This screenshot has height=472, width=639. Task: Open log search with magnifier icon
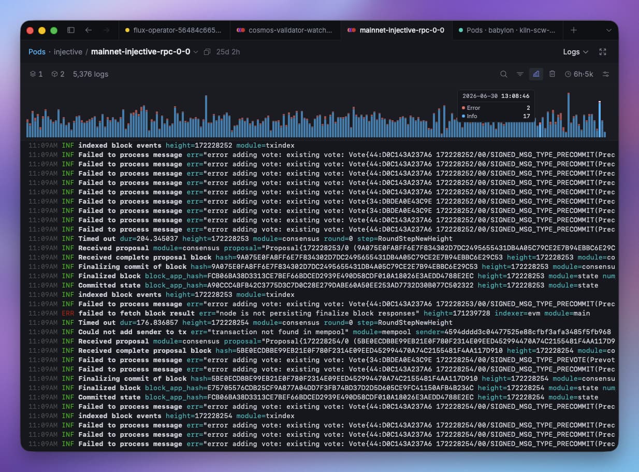coord(503,74)
